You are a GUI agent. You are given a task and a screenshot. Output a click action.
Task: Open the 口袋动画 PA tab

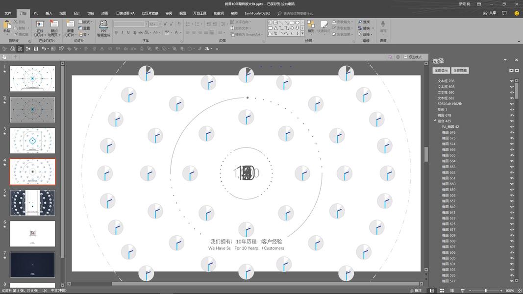[125, 13]
